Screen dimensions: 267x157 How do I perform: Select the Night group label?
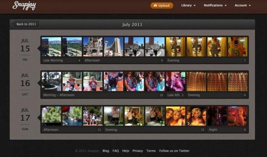213,130
